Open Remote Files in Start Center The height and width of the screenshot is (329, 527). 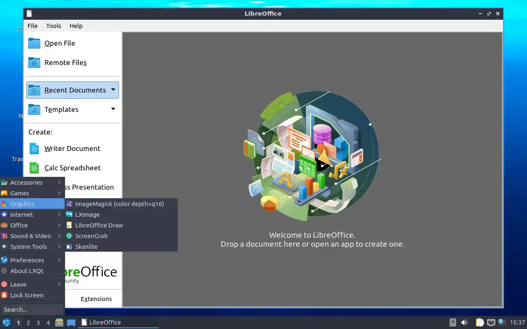click(73, 63)
